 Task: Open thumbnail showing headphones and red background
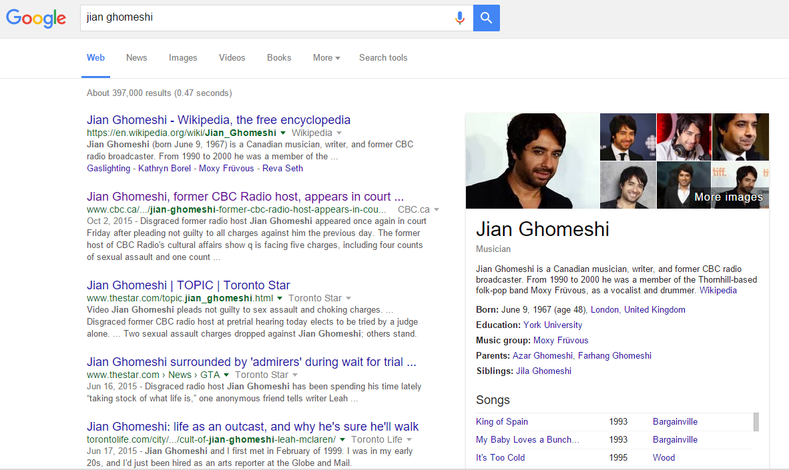(684, 137)
